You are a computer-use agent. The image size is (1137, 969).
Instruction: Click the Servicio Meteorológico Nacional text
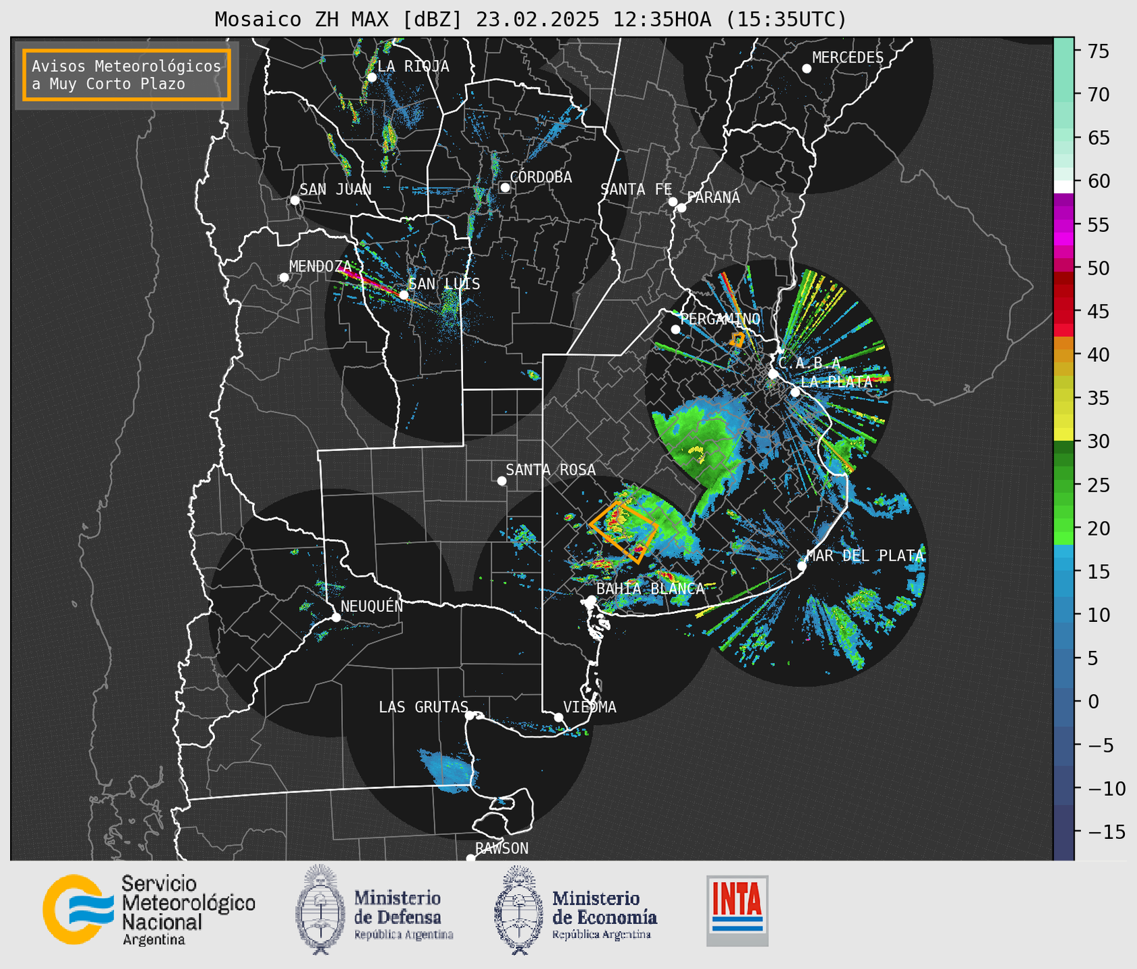click(188, 910)
